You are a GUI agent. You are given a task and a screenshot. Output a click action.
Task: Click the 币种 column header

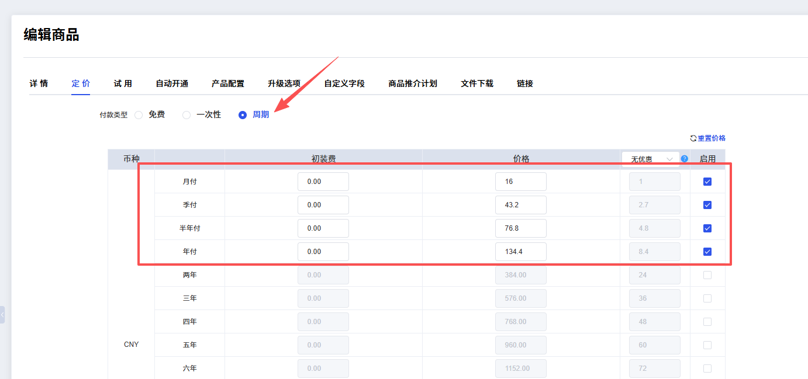132,159
